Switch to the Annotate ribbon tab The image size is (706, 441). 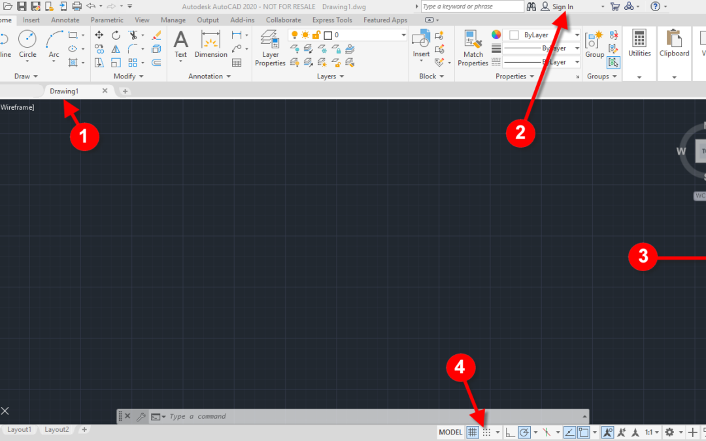point(65,20)
